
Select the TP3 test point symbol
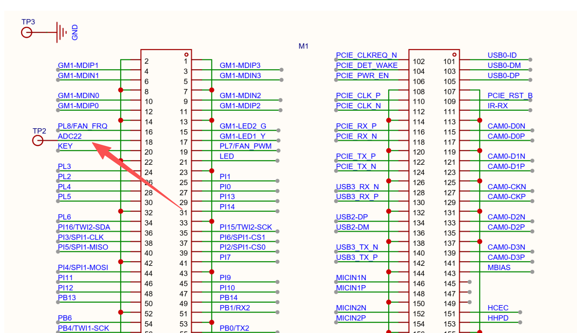tap(27, 33)
